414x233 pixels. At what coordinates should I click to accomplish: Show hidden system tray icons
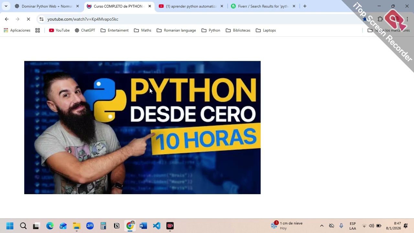(322, 226)
